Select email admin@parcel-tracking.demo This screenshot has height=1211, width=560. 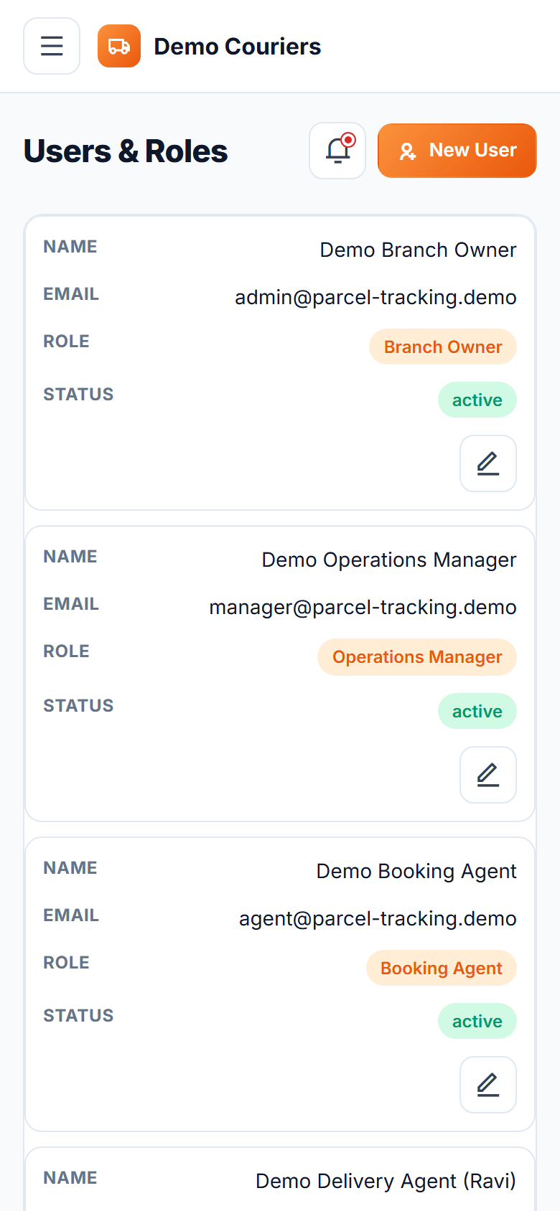(375, 297)
